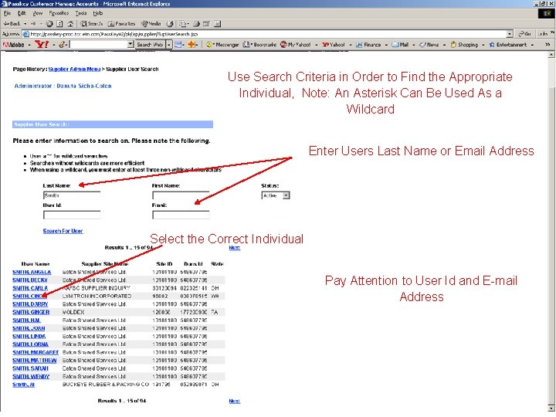This screenshot has width=556, height=417.
Task: Click the Next link below results
Action: click(x=235, y=401)
